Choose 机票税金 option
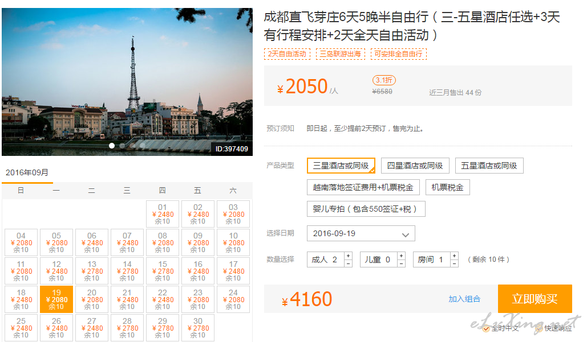Screen dimensions: 587x342 [x=447, y=187]
